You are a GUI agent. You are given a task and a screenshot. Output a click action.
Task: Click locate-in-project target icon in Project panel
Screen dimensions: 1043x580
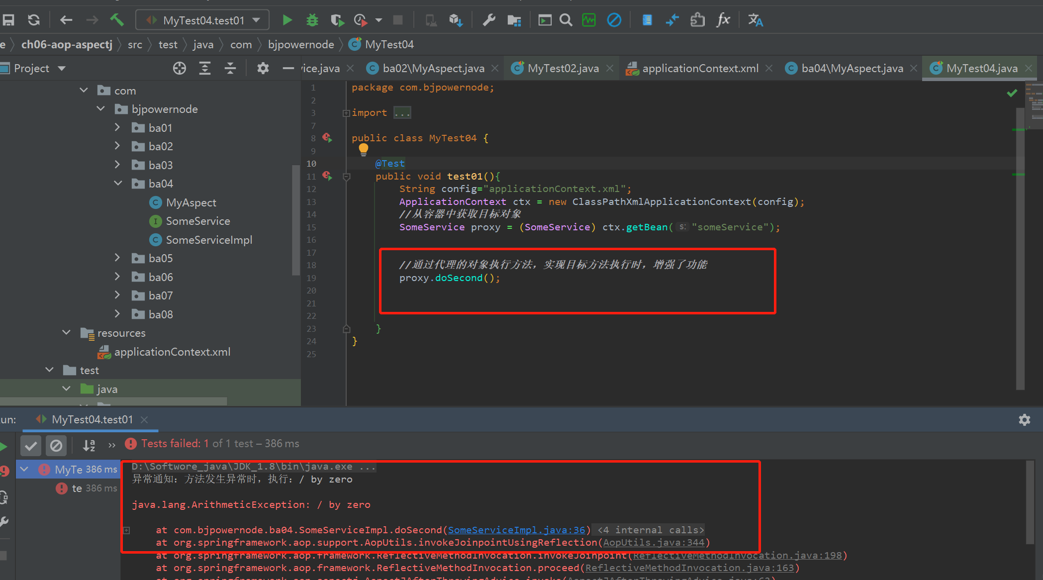tap(180, 69)
